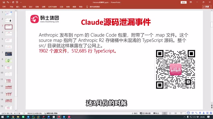Toggle the 批注 (Comments) pane
Image resolution: width=213 pixels, height=119 pixels.
(156, 113)
